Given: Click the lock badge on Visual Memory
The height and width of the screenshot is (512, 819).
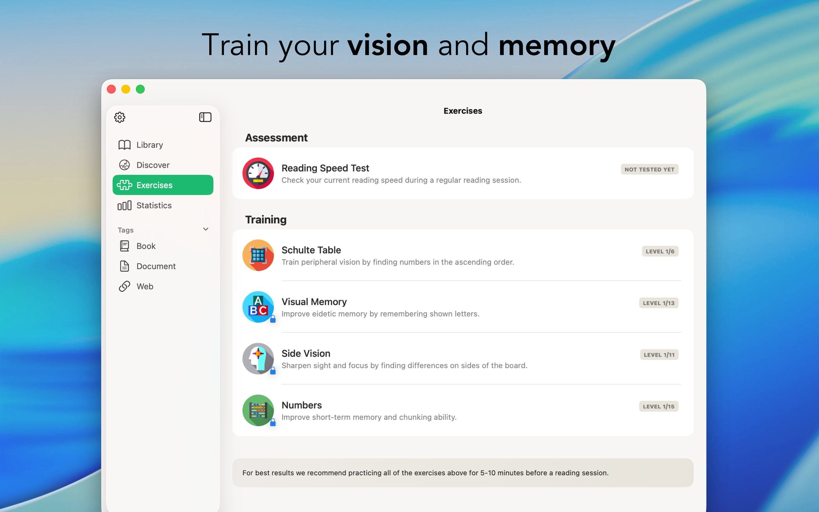Looking at the screenshot, I should click(x=273, y=319).
